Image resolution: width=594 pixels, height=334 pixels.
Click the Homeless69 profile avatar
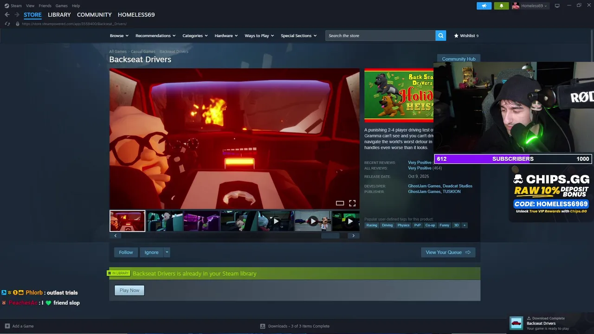[516, 6]
